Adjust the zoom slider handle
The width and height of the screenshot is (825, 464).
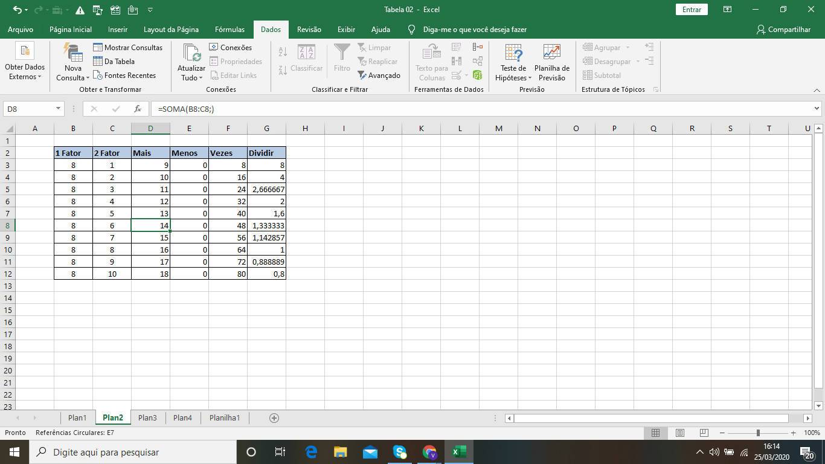click(758, 433)
